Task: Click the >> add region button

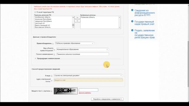Action: (77, 18)
